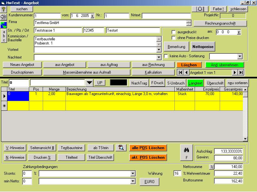This screenshot has height=192, width=257.
Task: Expand the Nachtext dropdown
Action: [159, 57]
